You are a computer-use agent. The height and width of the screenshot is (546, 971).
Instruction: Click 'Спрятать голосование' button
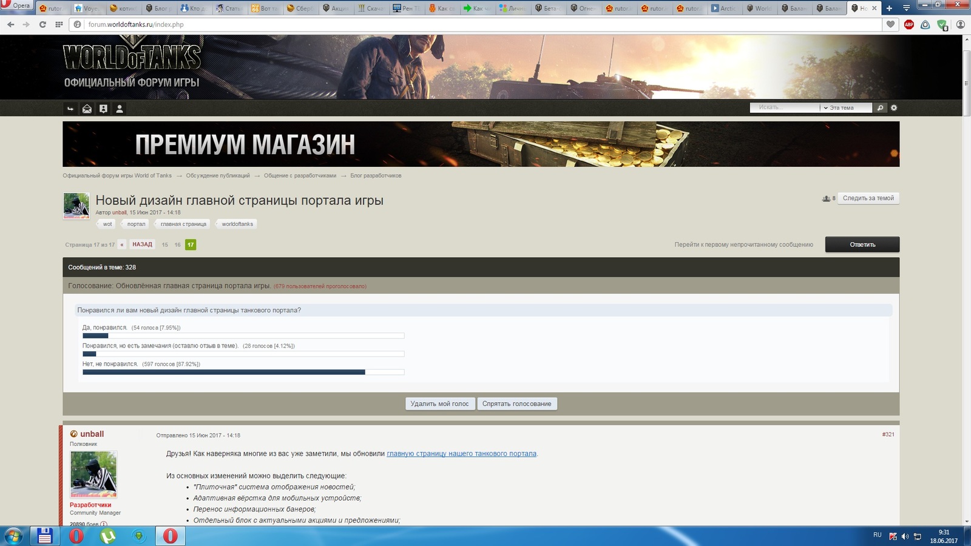[x=516, y=404]
